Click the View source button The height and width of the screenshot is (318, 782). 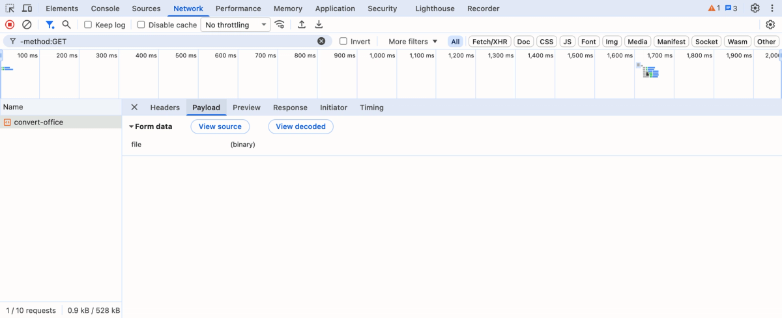220,126
